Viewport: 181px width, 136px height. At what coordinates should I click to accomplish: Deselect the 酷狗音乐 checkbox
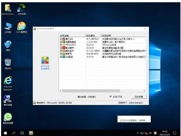pyautogui.click(x=61, y=51)
